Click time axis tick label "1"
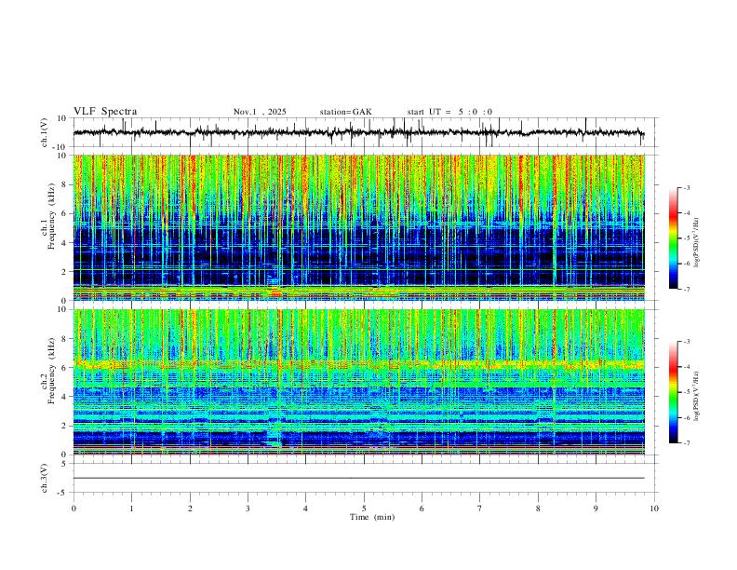The height and width of the screenshot is (570, 737). 131,509
